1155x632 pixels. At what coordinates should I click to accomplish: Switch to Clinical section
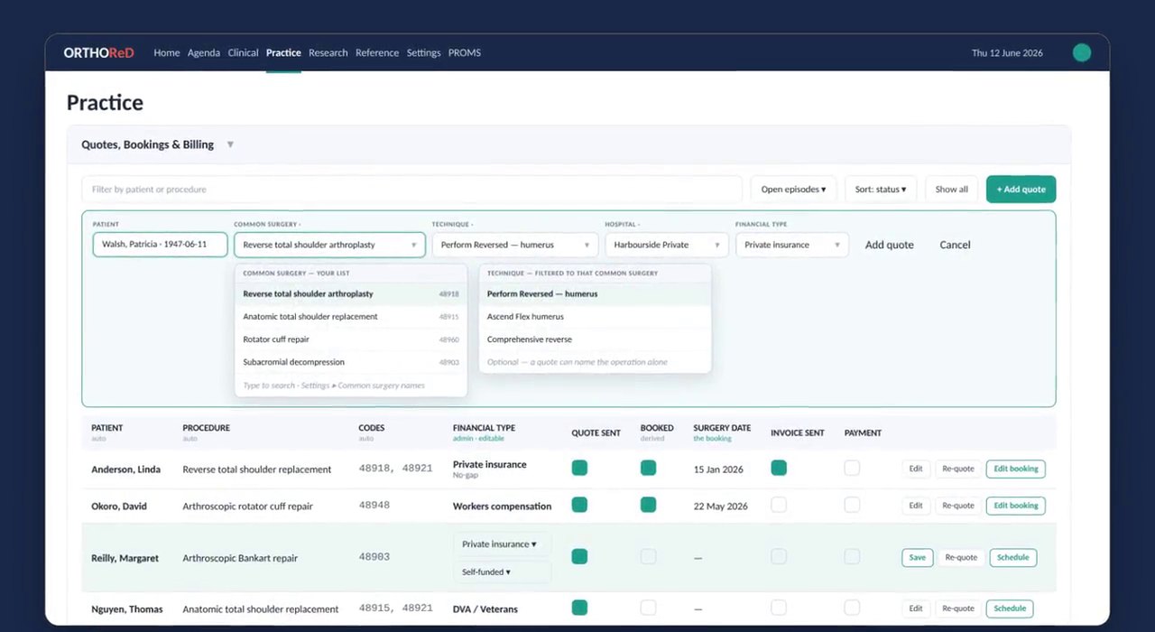pyautogui.click(x=243, y=52)
